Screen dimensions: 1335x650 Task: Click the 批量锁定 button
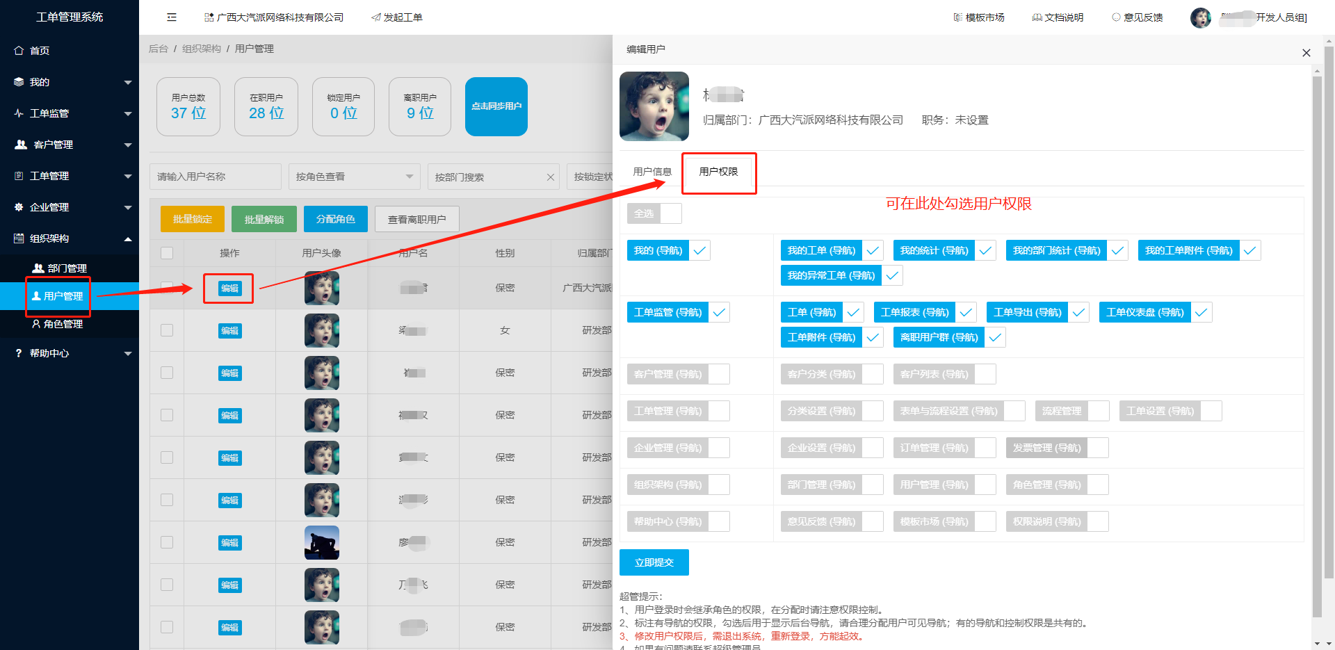click(x=193, y=219)
